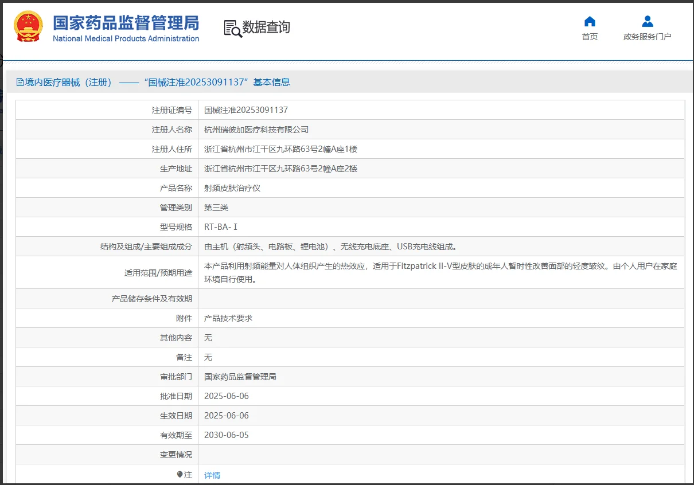Click the 政务服务门户 user icon

[x=647, y=20]
